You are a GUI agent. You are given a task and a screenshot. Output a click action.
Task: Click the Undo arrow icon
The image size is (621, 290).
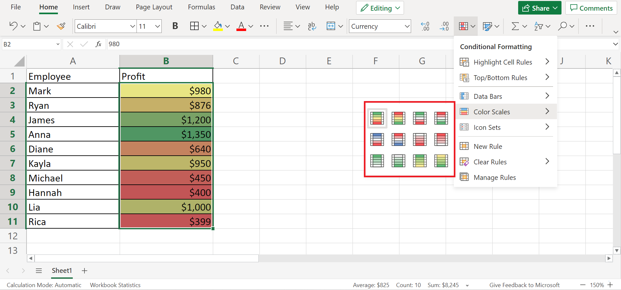point(14,26)
